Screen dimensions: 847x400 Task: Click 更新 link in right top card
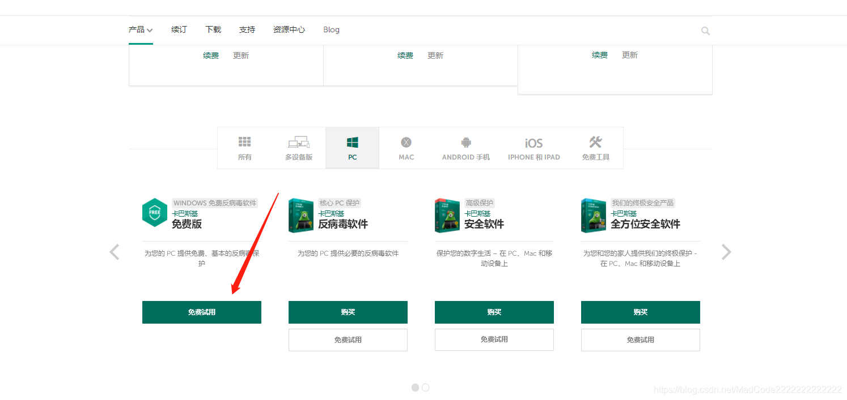[630, 55]
